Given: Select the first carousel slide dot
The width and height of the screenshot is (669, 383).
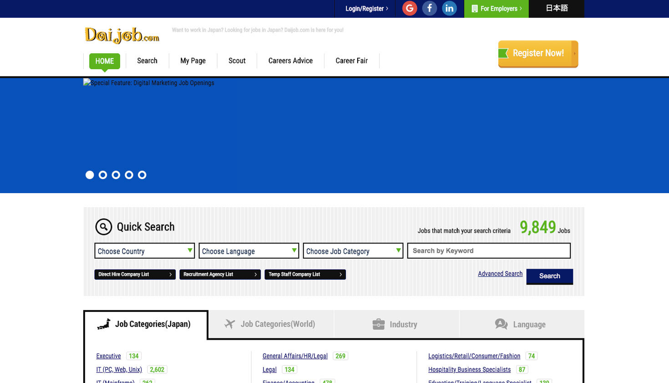Looking at the screenshot, I should 90,175.
